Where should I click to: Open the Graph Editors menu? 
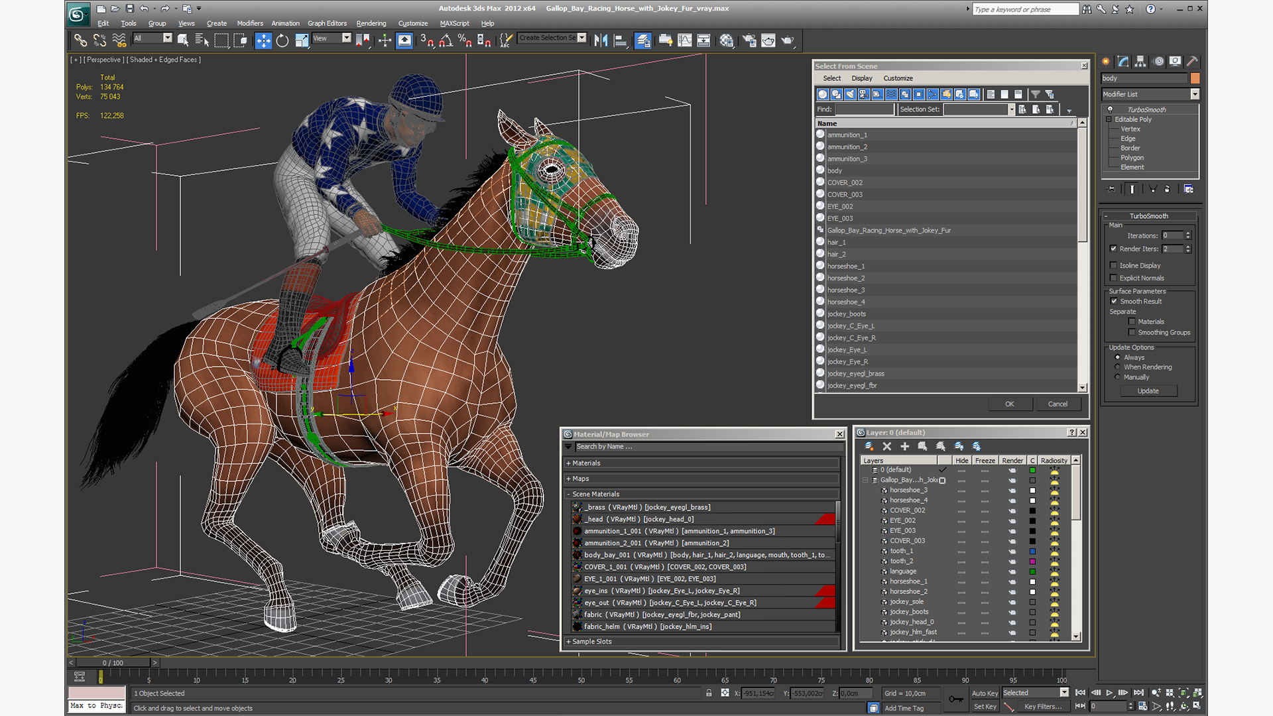point(327,23)
